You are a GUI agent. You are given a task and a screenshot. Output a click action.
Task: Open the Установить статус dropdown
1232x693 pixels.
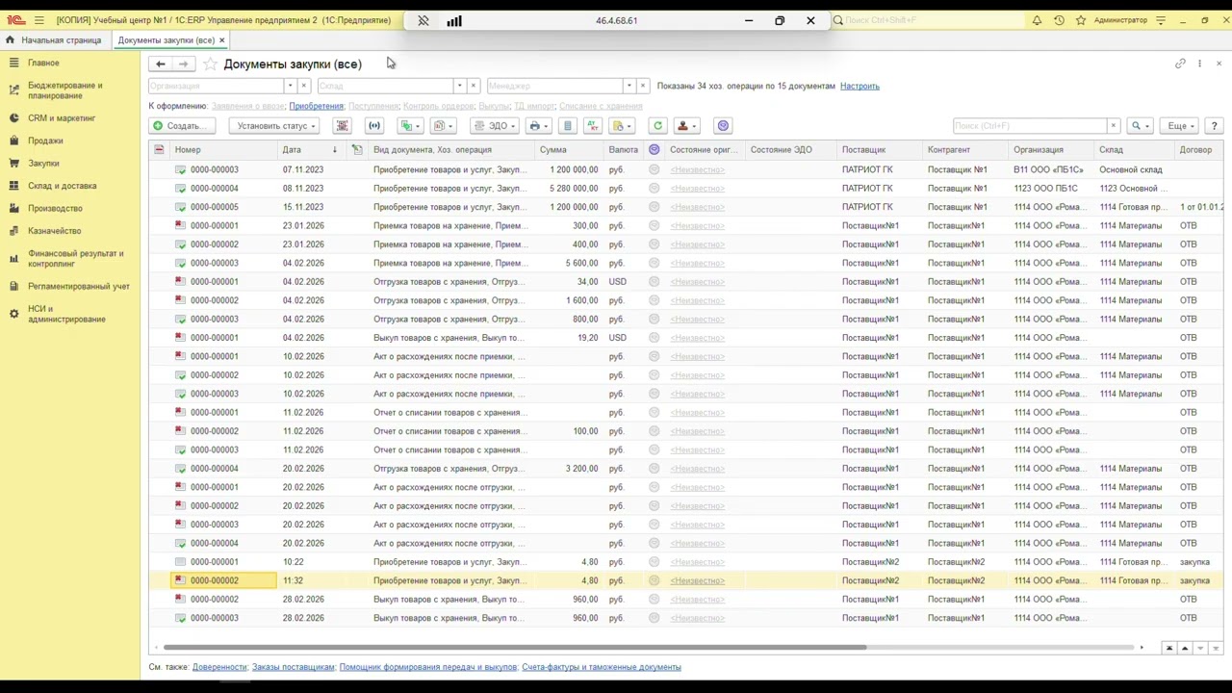(x=276, y=126)
